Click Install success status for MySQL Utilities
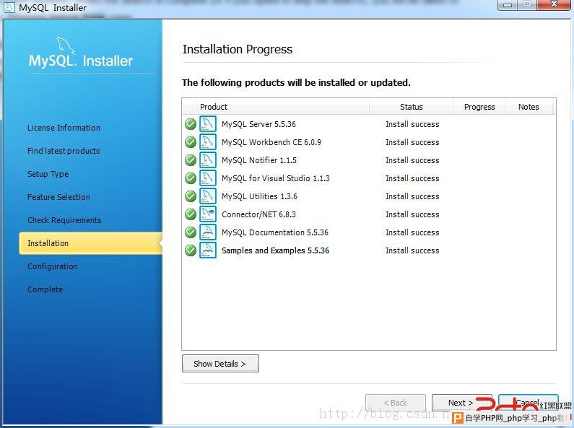Screen dimensions: 574x428 [x=412, y=196]
